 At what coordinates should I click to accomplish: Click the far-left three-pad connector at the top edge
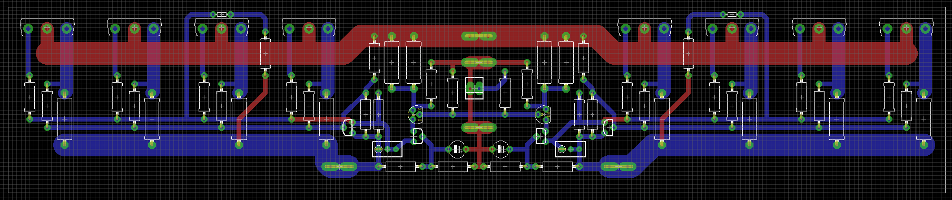pyautogui.click(x=47, y=27)
